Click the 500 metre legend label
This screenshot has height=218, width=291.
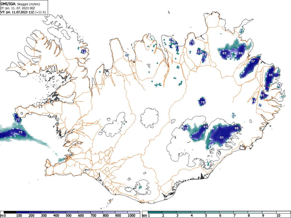point(69,216)
